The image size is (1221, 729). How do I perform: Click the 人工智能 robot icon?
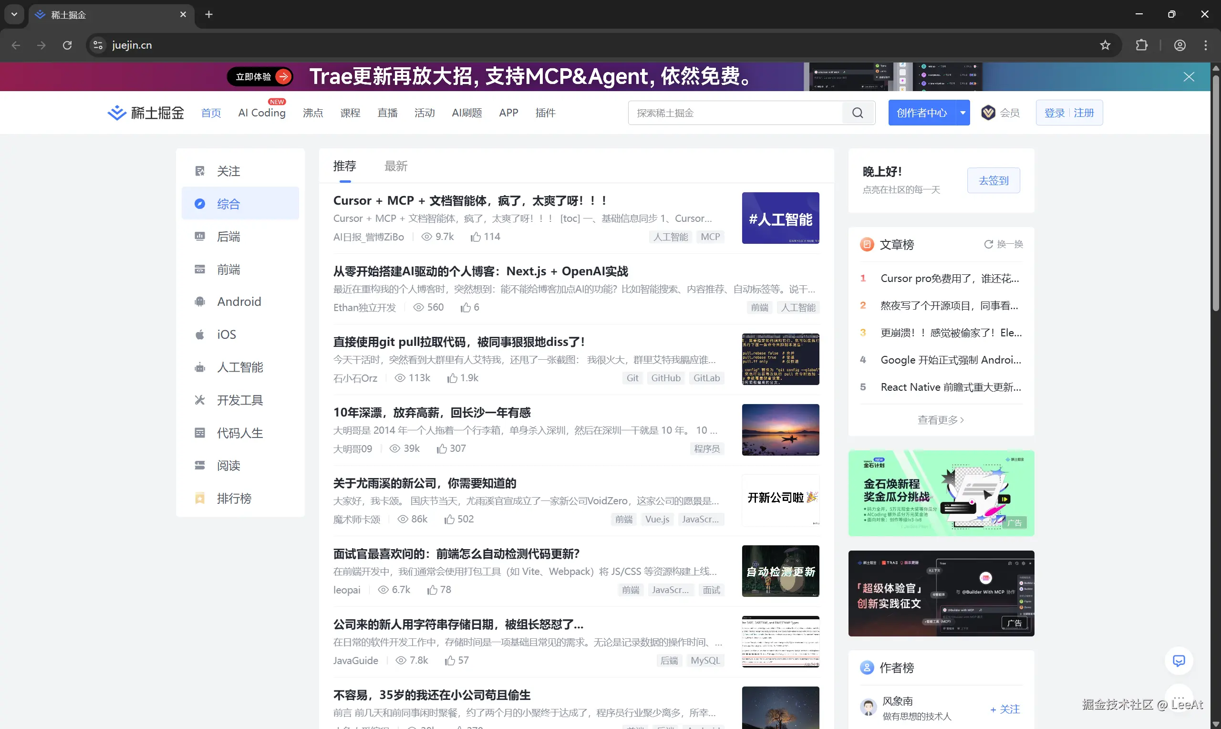(200, 367)
